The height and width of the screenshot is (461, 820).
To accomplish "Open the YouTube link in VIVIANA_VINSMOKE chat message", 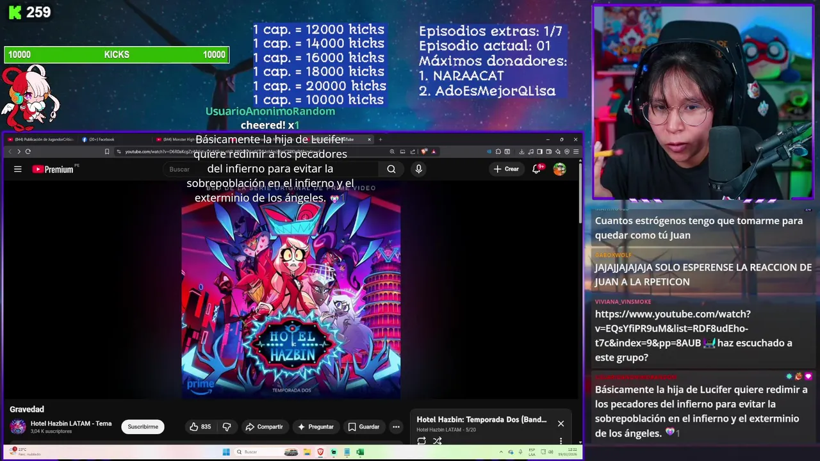I will pos(673,328).
